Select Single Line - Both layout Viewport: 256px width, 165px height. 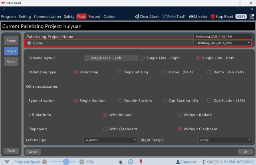[x=198, y=58]
